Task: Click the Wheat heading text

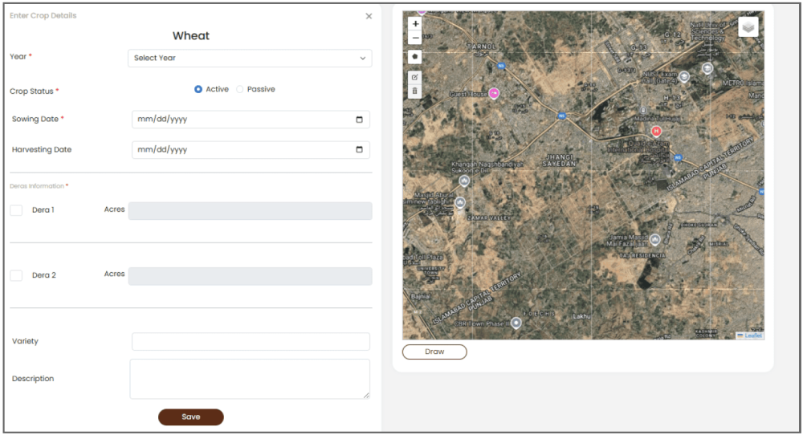Action: pos(191,36)
